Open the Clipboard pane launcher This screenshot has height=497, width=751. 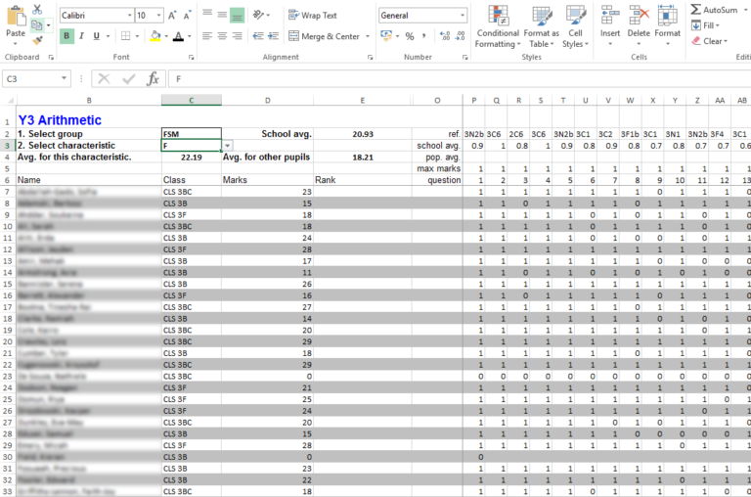(51, 57)
